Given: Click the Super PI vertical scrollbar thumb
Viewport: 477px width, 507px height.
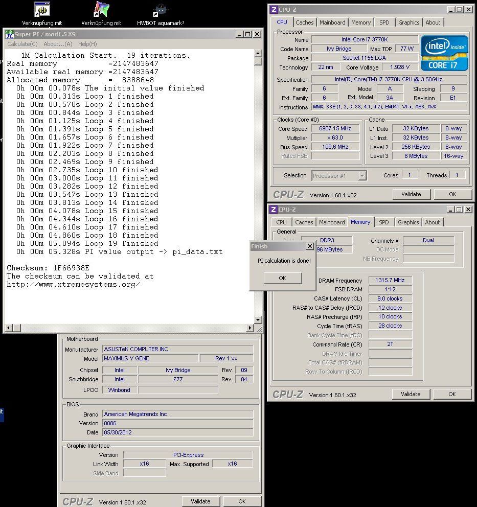Looking at the screenshot, I should point(258,61).
